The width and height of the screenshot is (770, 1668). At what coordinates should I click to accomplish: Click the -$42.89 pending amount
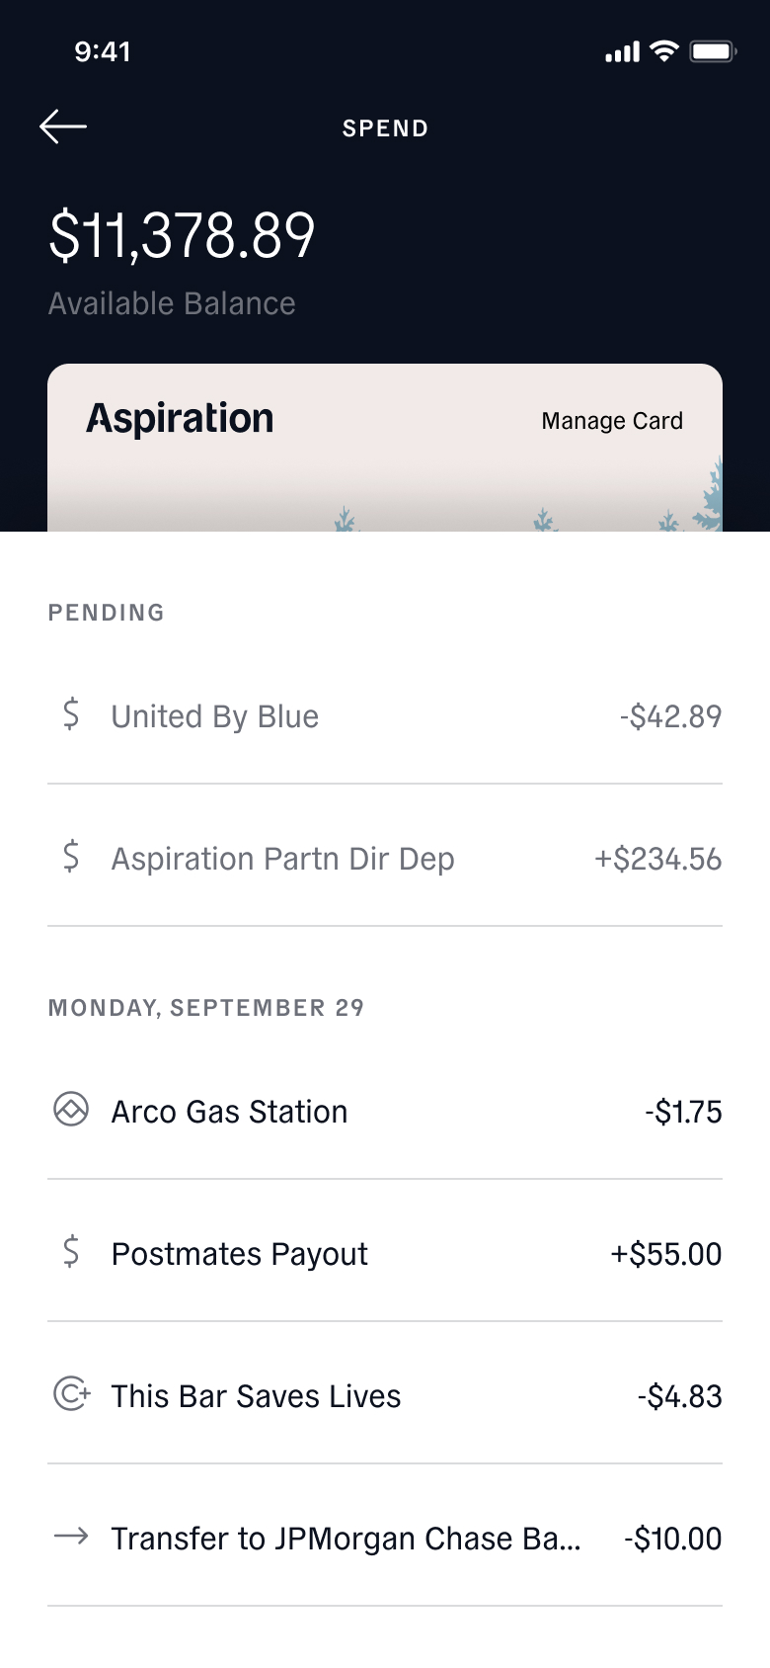(x=671, y=716)
